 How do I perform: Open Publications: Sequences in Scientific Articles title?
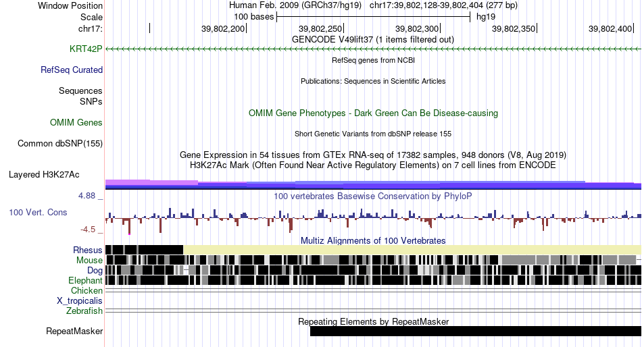(373, 81)
